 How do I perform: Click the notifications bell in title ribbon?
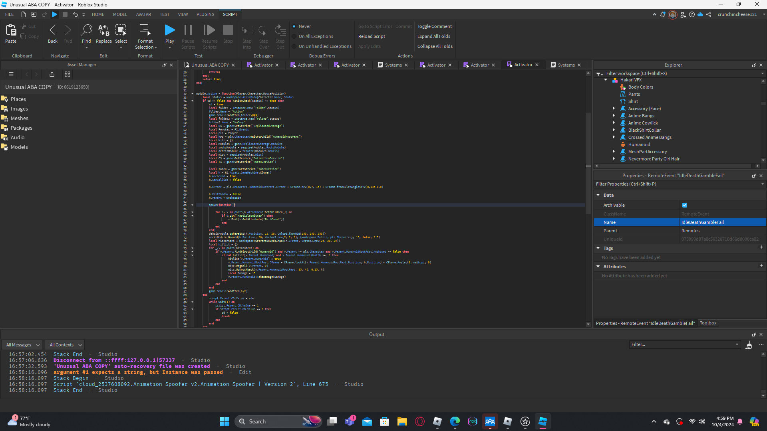[663, 14]
